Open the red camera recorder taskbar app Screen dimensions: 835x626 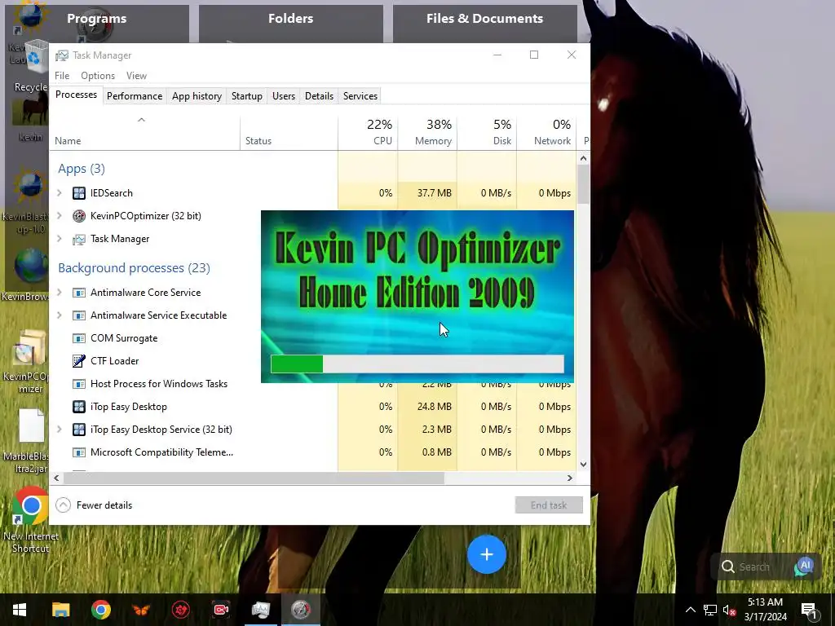(220, 610)
